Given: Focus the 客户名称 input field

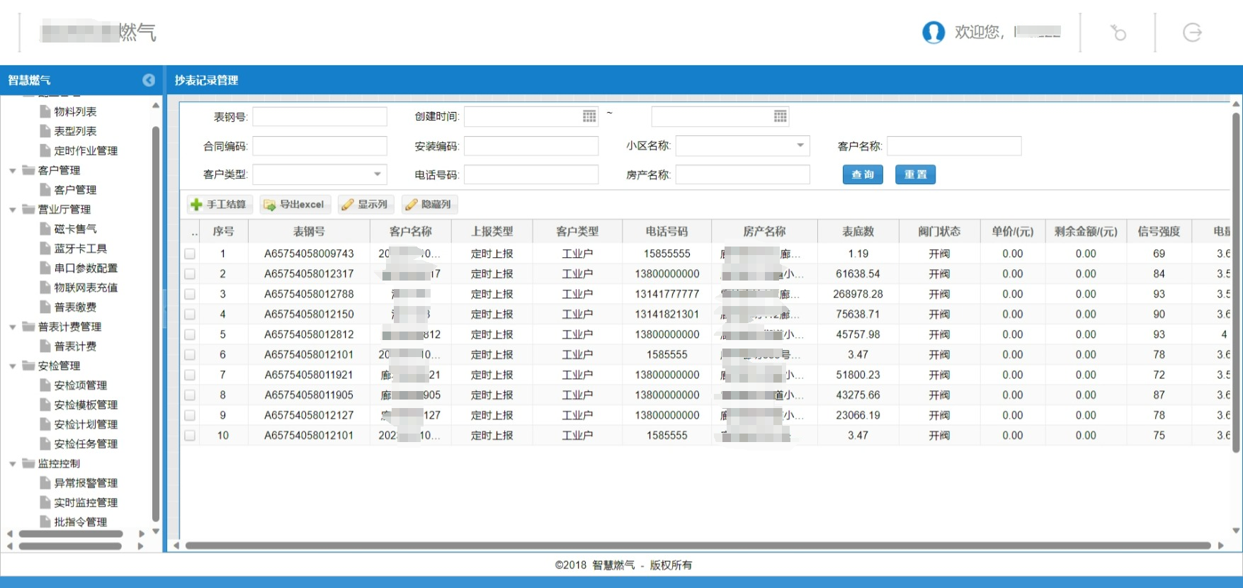Looking at the screenshot, I should pos(954,146).
